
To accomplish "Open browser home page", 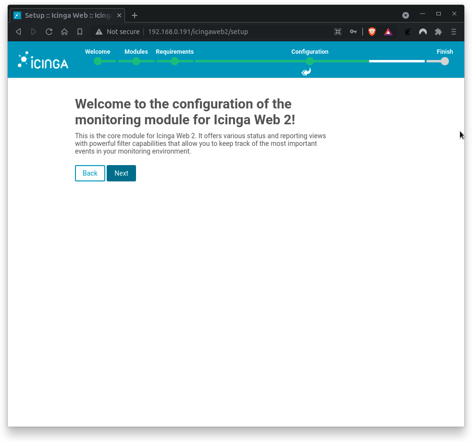I will point(64,32).
